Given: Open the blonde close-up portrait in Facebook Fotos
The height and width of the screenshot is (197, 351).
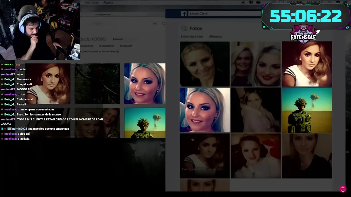Looking at the screenshot, I should [x=205, y=110].
